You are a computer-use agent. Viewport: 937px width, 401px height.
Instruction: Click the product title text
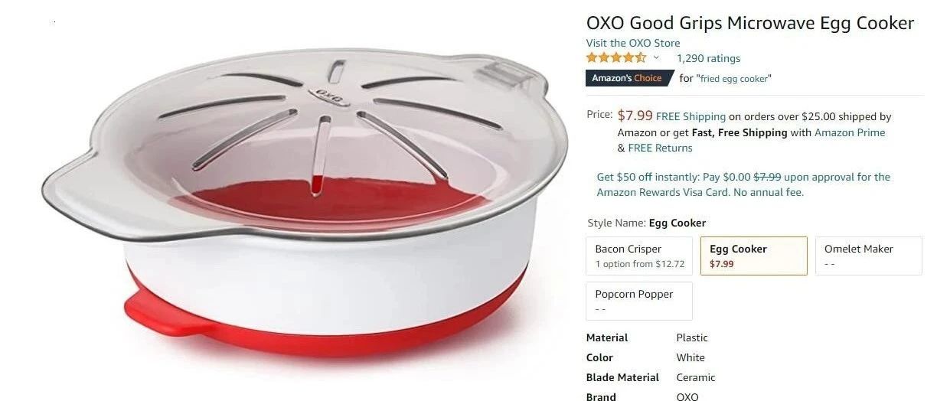click(750, 23)
